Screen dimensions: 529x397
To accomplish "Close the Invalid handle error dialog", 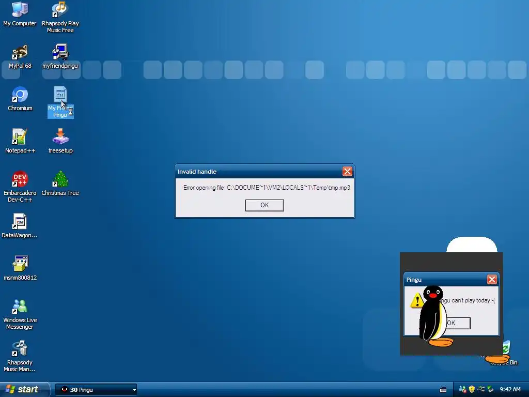I will tap(347, 172).
